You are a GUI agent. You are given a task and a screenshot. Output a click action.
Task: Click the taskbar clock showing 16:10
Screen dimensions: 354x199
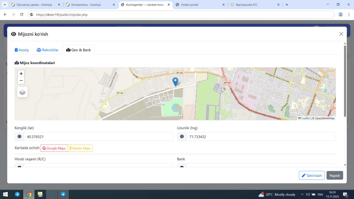[x=332, y=194]
